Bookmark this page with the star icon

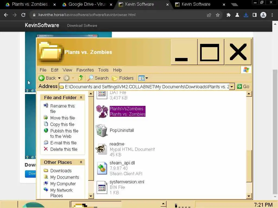[218, 15]
